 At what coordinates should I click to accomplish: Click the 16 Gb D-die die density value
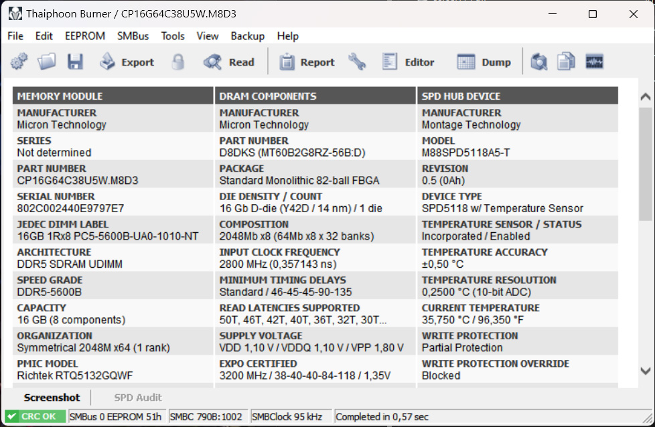(301, 208)
